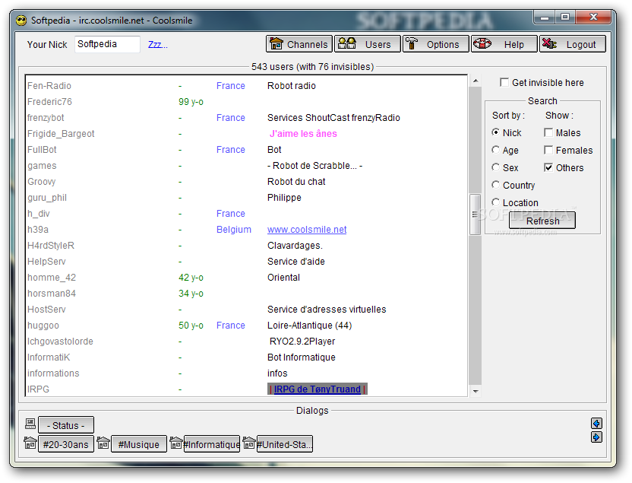Image resolution: width=632 pixels, height=483 pixels.
Task: Switch to the #United-Sta.. channel tab
Action: (x=285, y=444)
